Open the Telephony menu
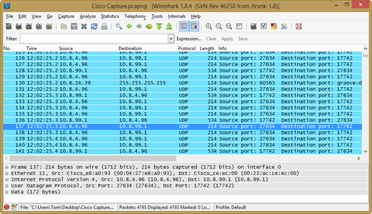Screen dimensions: 372x214 click(x=135, y=16)
